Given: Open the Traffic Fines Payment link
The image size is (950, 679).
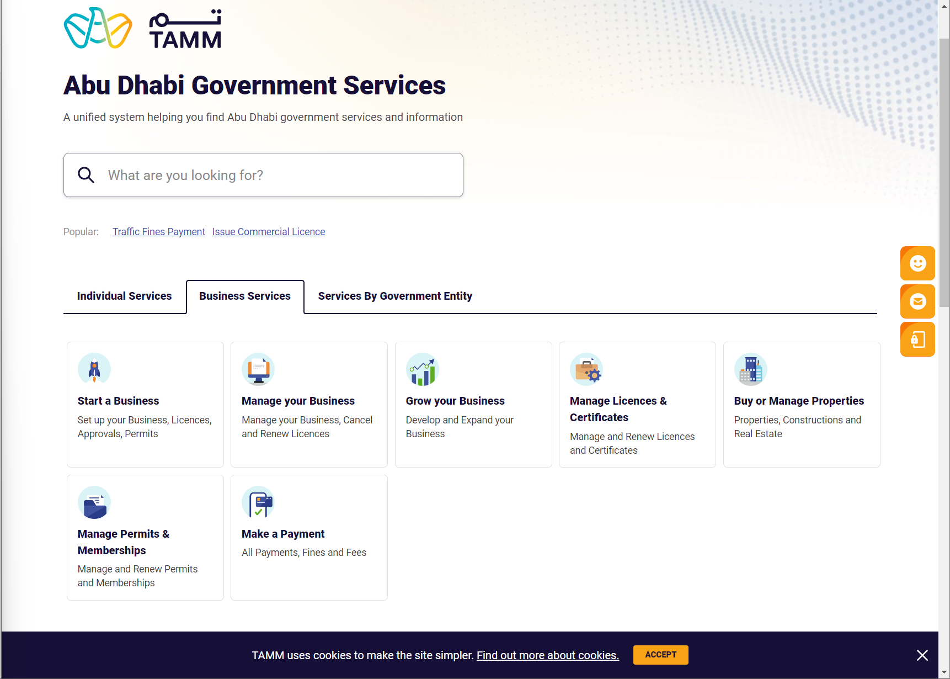Looking at the screenshot, I should click(159, 232).
